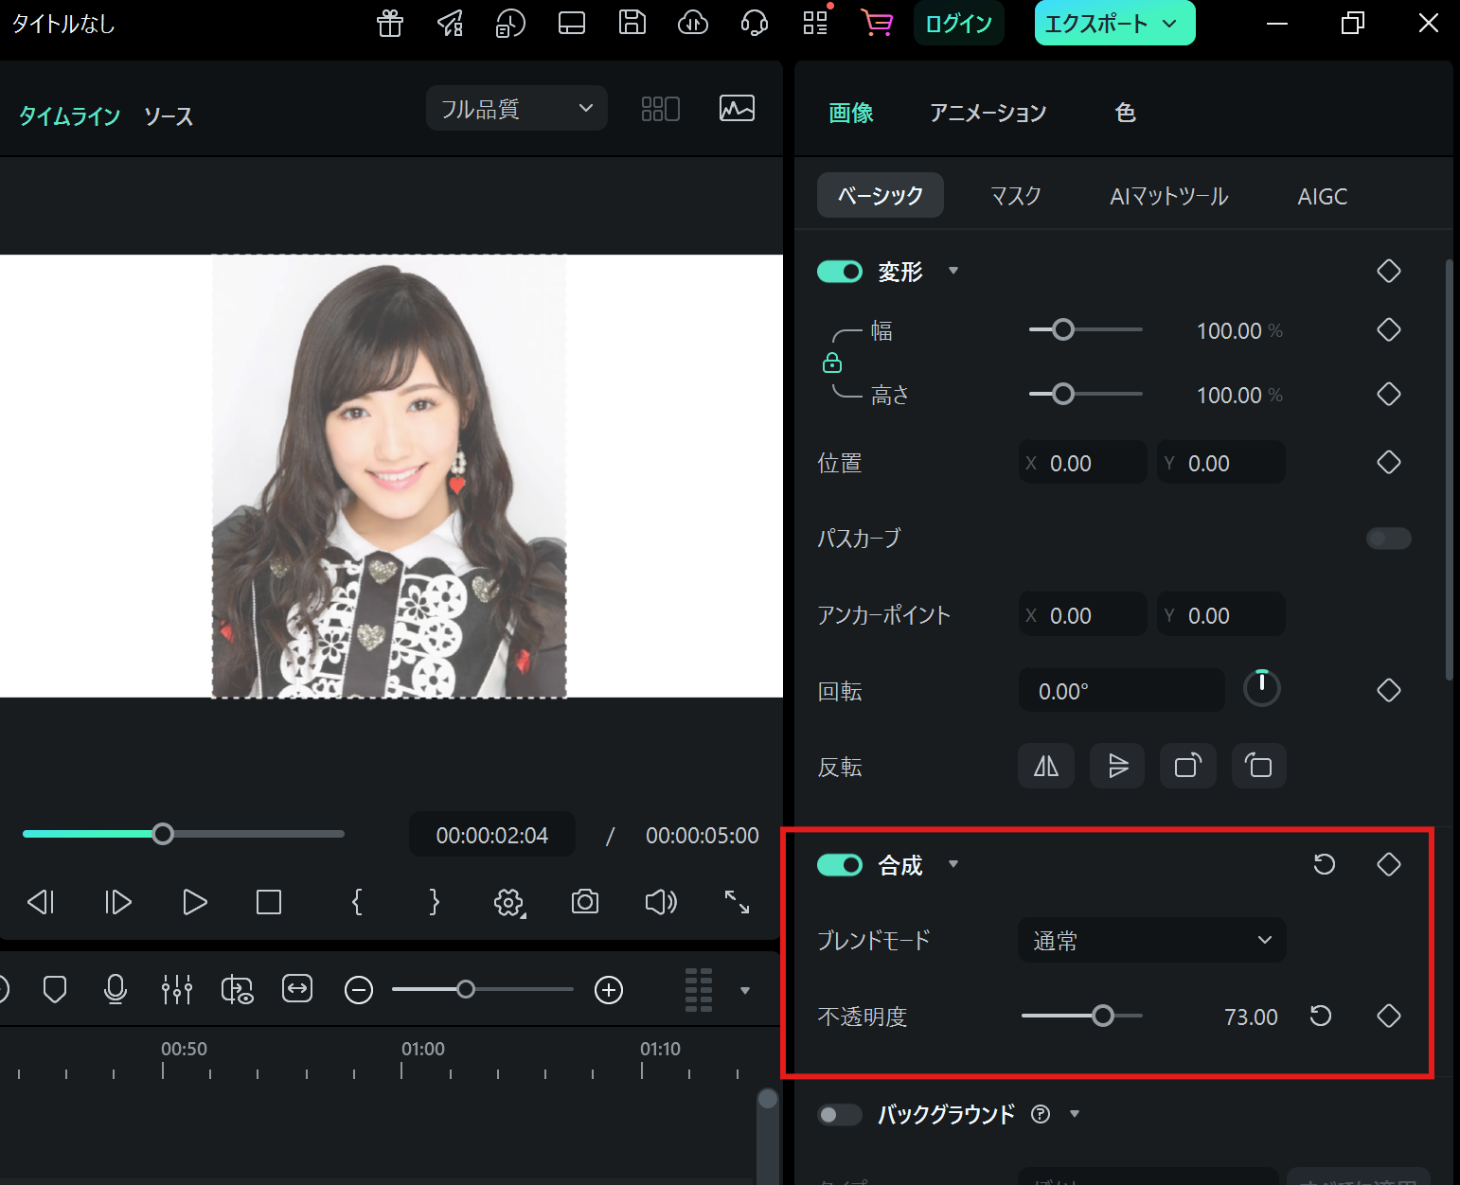Toggle the 変形 section switch
Viewport: 1460px width, 1185px height.
tap(840, 272)
